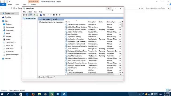Open address bar history dropdown in Explorer
The width and height of the screenshot is (171, 96).
139,8
